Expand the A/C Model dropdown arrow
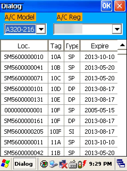Image resolution: width=127 pixels, height=171 pixels. click(x=41, y=29)
